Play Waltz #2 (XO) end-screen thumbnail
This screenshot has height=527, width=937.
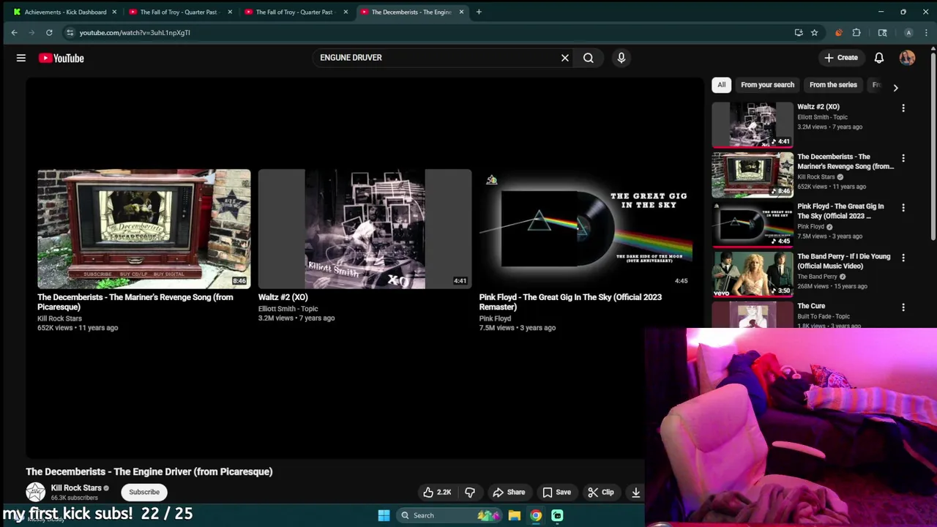coord(365,229)
